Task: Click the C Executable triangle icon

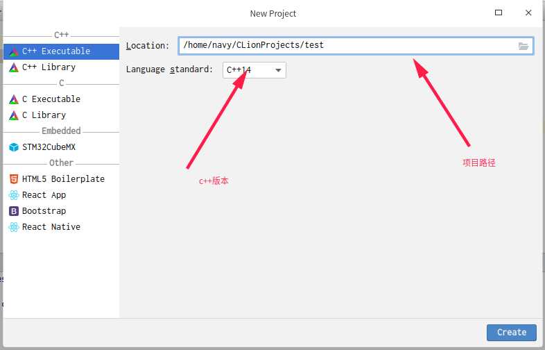Action: [14, 99]
